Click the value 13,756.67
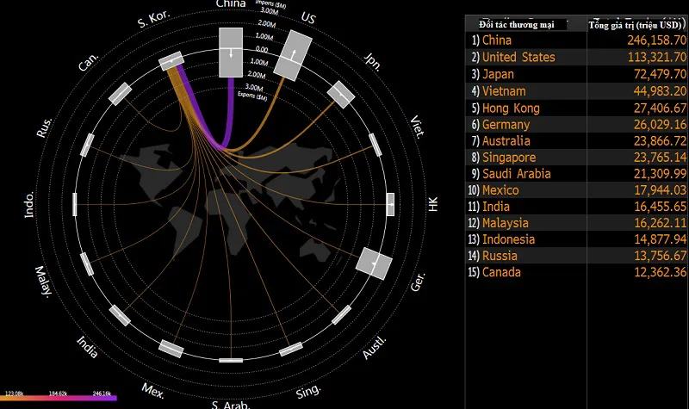The width and height of the screenshot is (689, 409). [x=660, y=256]
